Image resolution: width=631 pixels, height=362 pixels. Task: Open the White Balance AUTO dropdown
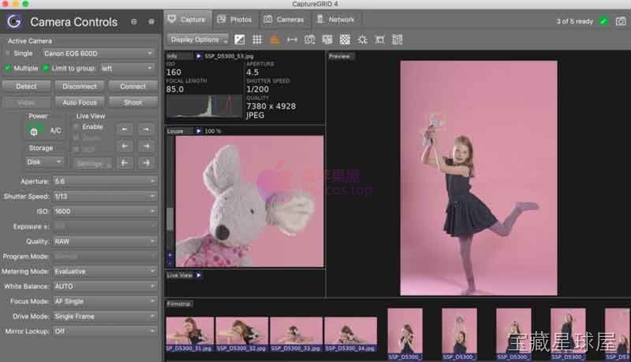105,286
